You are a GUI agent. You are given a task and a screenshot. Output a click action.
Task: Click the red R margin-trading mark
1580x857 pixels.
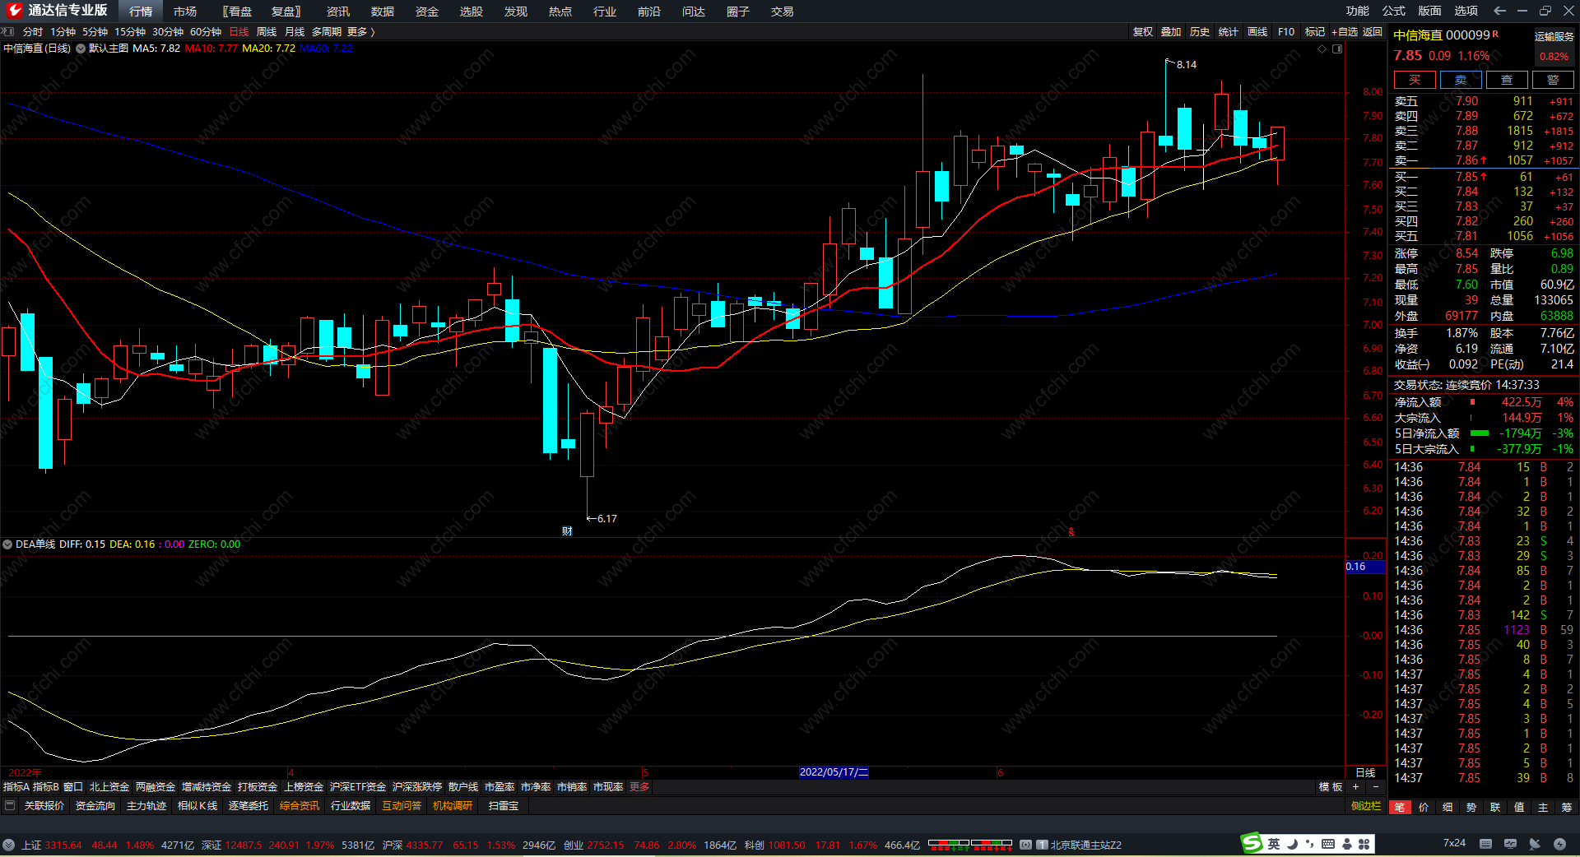pyautogui.click(x=1495, y=34)
